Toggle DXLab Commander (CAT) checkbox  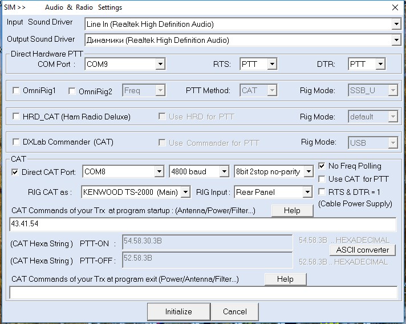click(16, 142)
